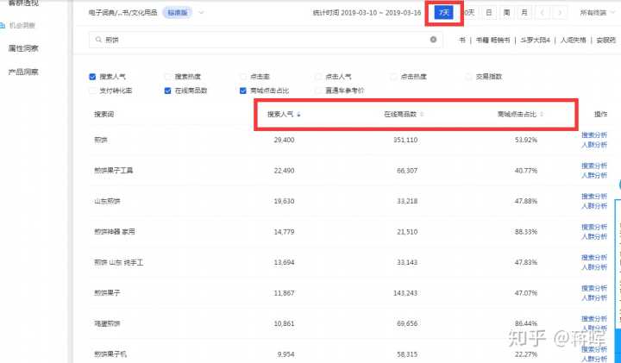Uncheck the 在线商品数 checkbox
The height and width of the screenshot is (363, 621).
pos(167,90)
